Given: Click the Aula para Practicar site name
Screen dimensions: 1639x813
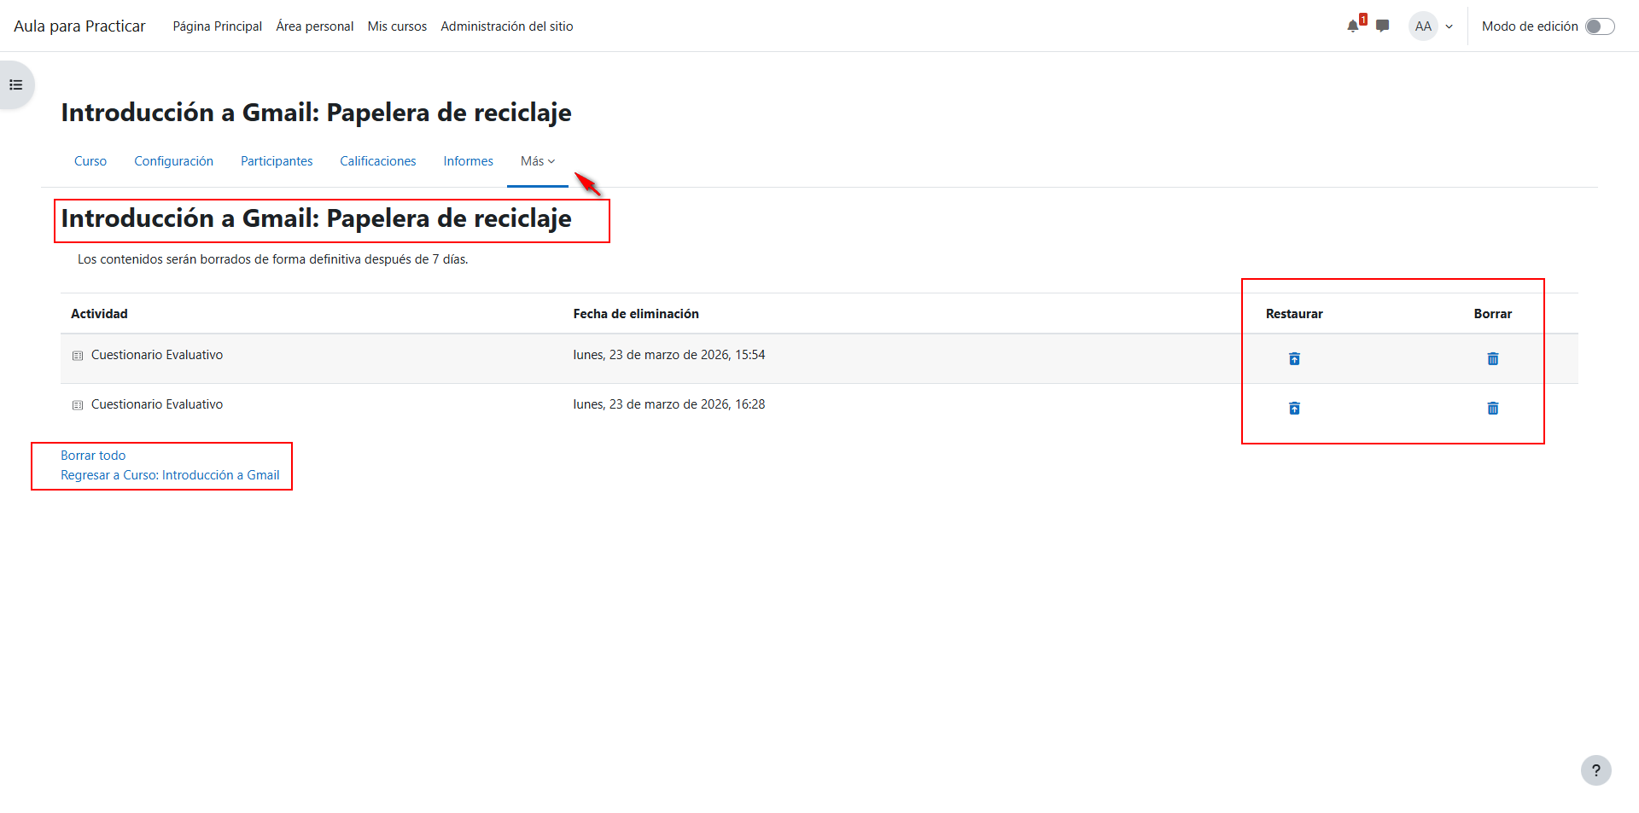Looking at the screenshot, I should [79, 26].
